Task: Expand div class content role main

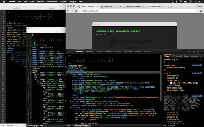Action: coord(73,81)
